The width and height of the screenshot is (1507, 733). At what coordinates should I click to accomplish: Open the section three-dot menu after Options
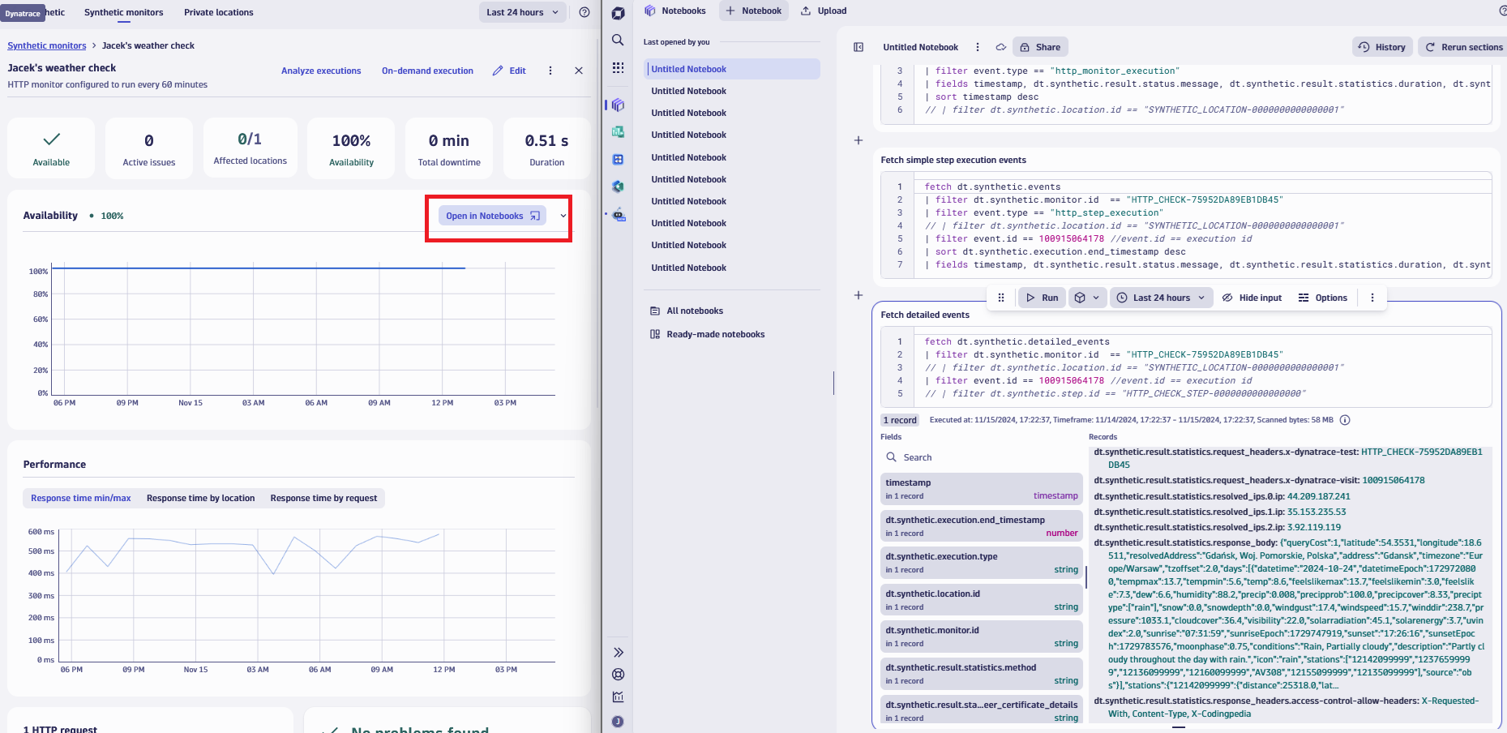pos(1372,298)
